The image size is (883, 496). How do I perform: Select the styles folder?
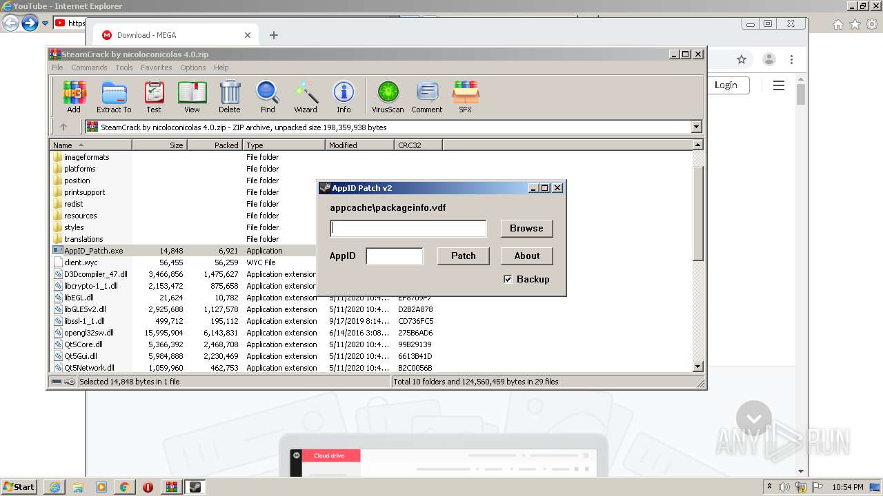tap(75, 227)
